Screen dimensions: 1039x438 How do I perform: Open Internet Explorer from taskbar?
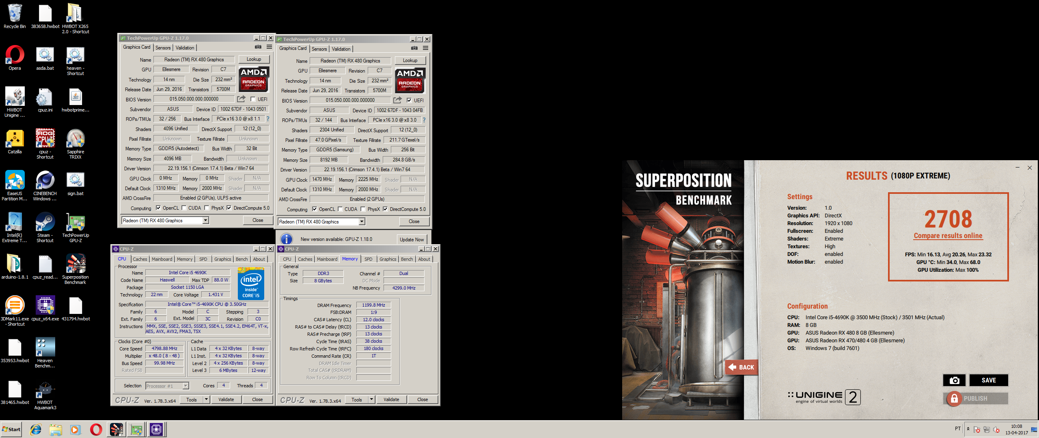pos(36,429)
